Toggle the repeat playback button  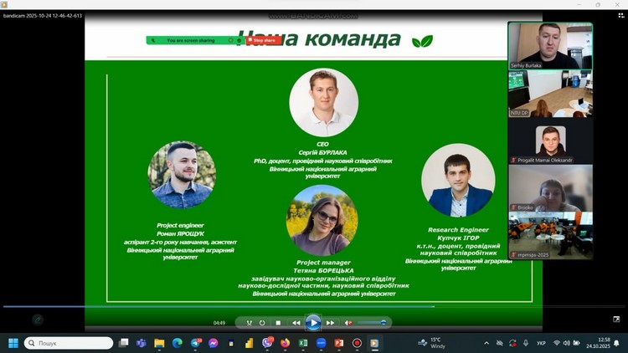click(x=262, y=323)
